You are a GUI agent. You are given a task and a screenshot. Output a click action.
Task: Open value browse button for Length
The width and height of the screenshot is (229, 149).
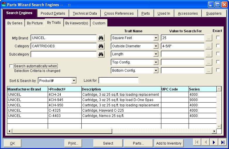coord(209,54)
